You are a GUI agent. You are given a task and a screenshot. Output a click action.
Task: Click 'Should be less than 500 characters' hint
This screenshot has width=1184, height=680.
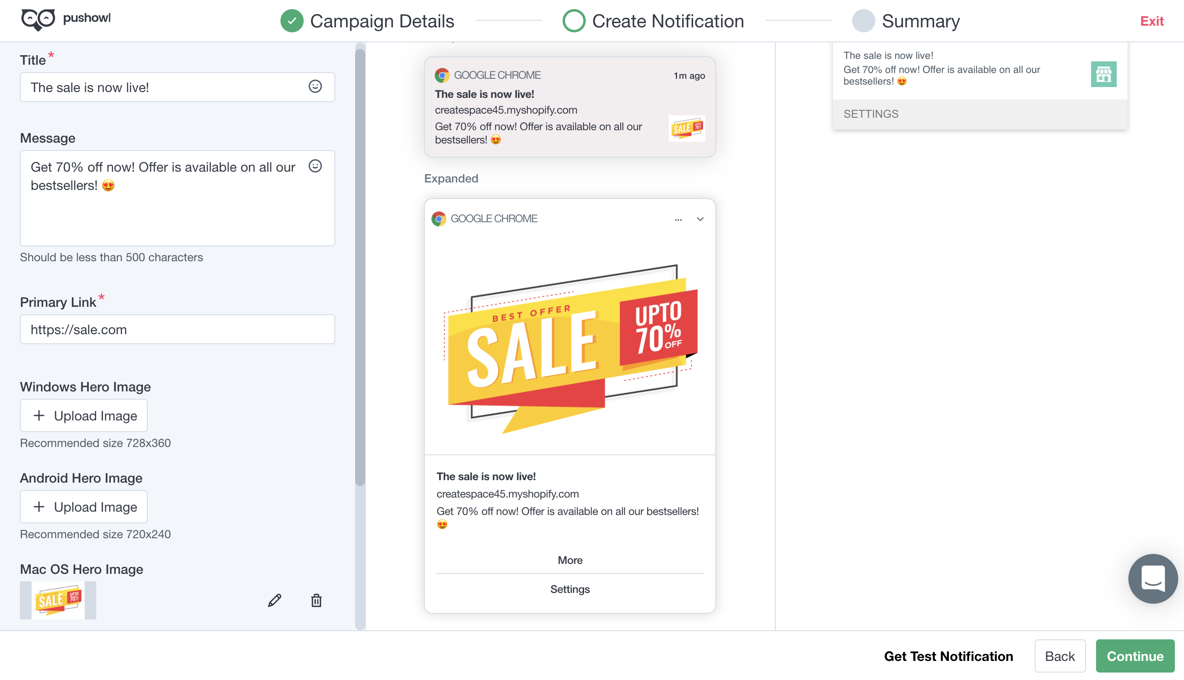point(111,257)
